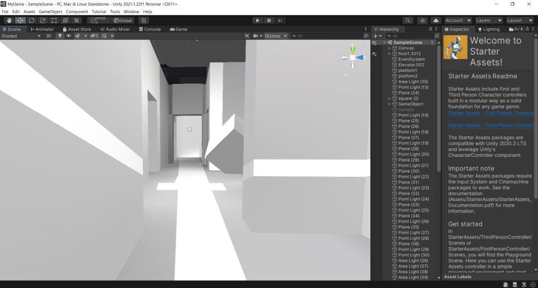
Task: Open the Shaded draw mode dropdown
Action: [x=21, y=36]
